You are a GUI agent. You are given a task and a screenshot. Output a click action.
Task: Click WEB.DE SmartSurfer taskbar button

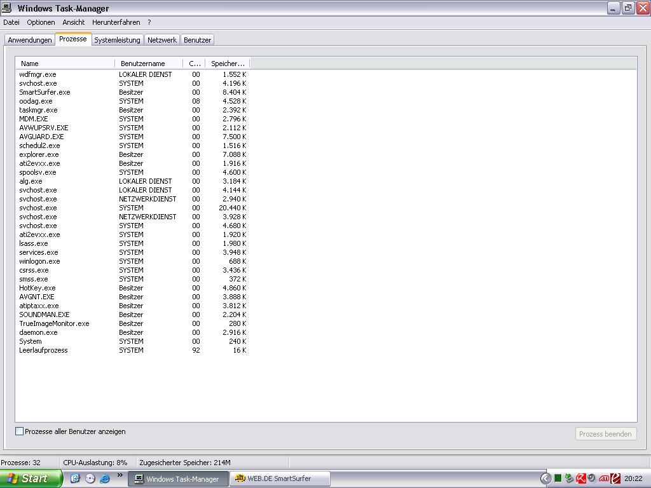point(280,478)
